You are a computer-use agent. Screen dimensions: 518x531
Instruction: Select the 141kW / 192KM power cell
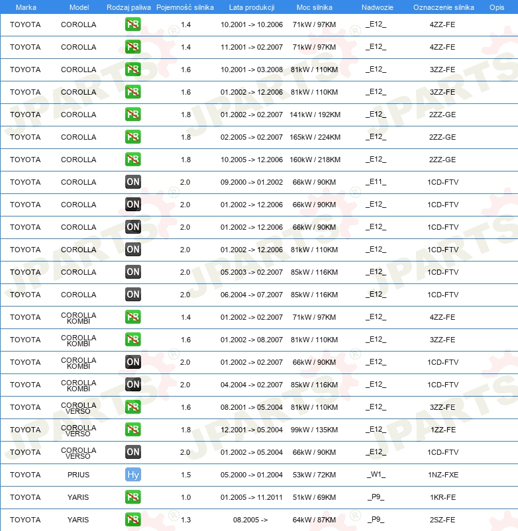315,115
